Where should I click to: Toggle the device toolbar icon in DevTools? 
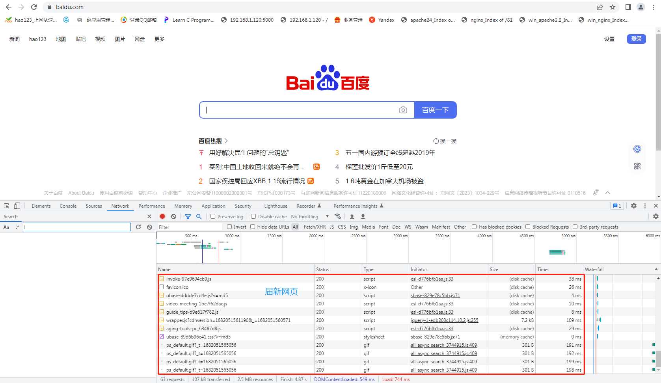17,206
